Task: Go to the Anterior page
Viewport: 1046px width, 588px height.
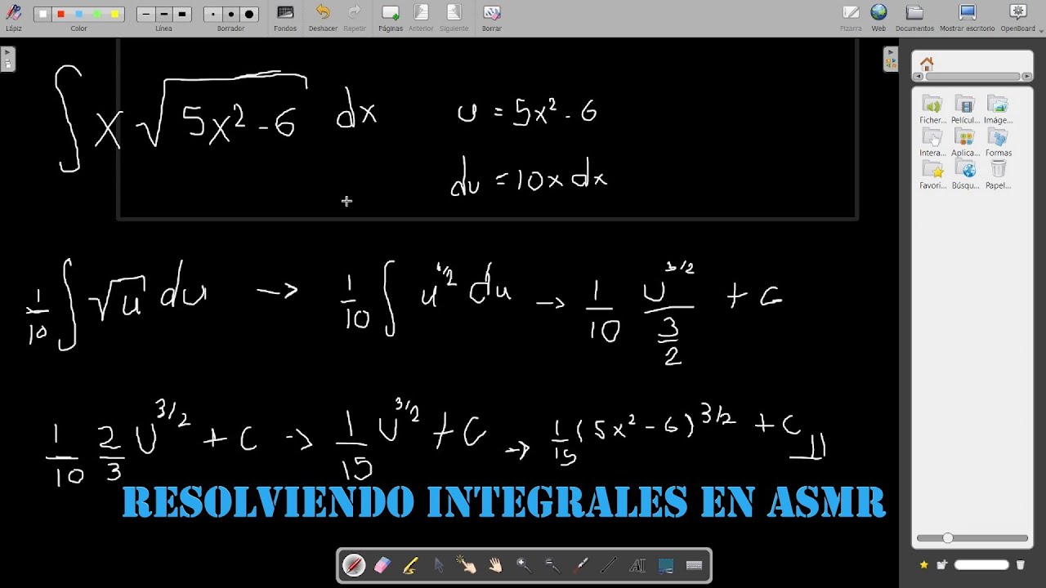Action: click(x=421, y=17)
